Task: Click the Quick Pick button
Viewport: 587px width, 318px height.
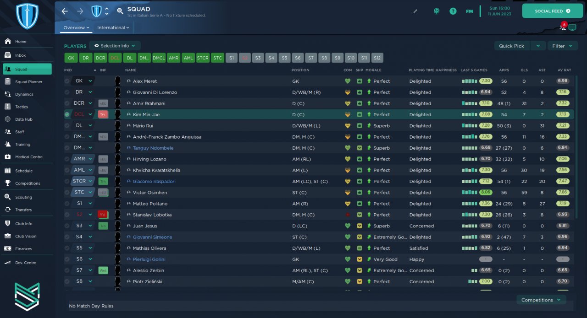Action: (512, 46)
